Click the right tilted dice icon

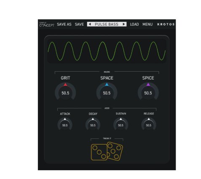115,151
